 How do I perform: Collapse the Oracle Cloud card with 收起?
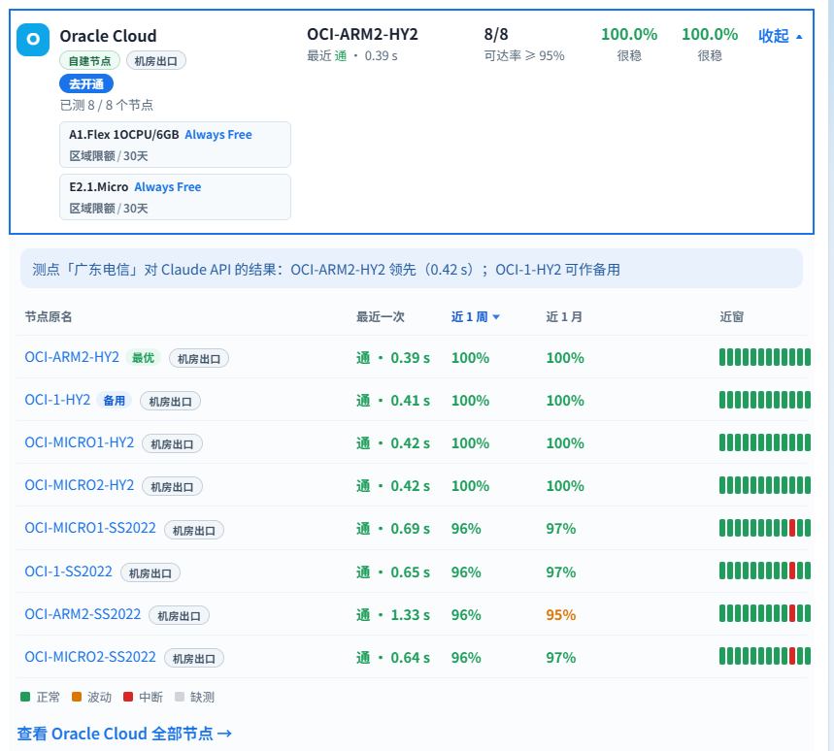(781, 36)
